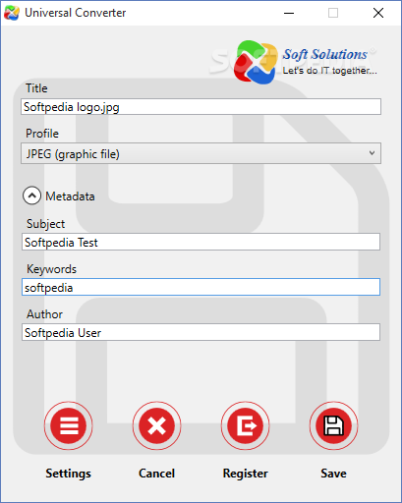
Task: Click the Title input field
Action: [201, 107]
